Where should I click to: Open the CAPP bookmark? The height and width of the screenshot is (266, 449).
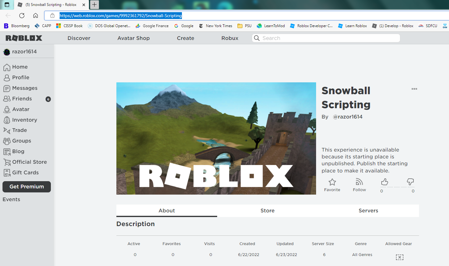pos(43,26)
